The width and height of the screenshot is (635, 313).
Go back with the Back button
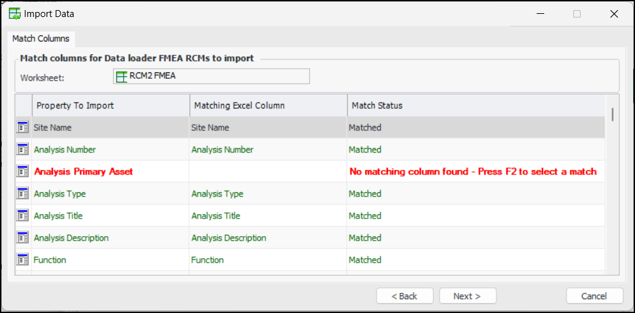pyautogui.click(x=404, y=296)
